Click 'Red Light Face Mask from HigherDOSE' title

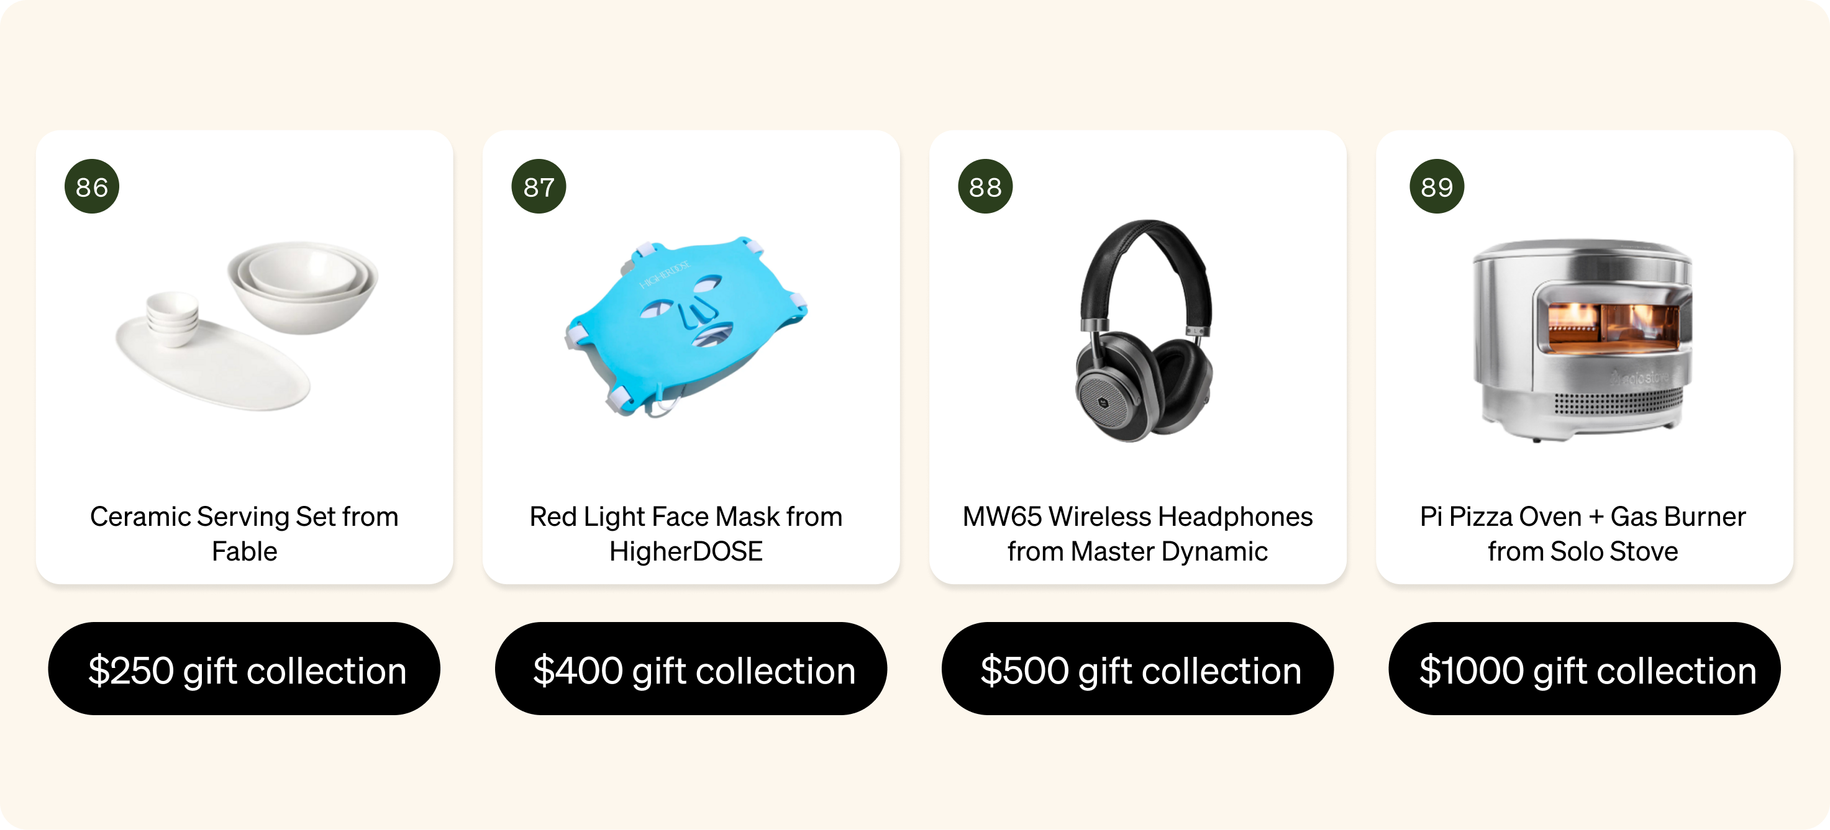point(686,534)
